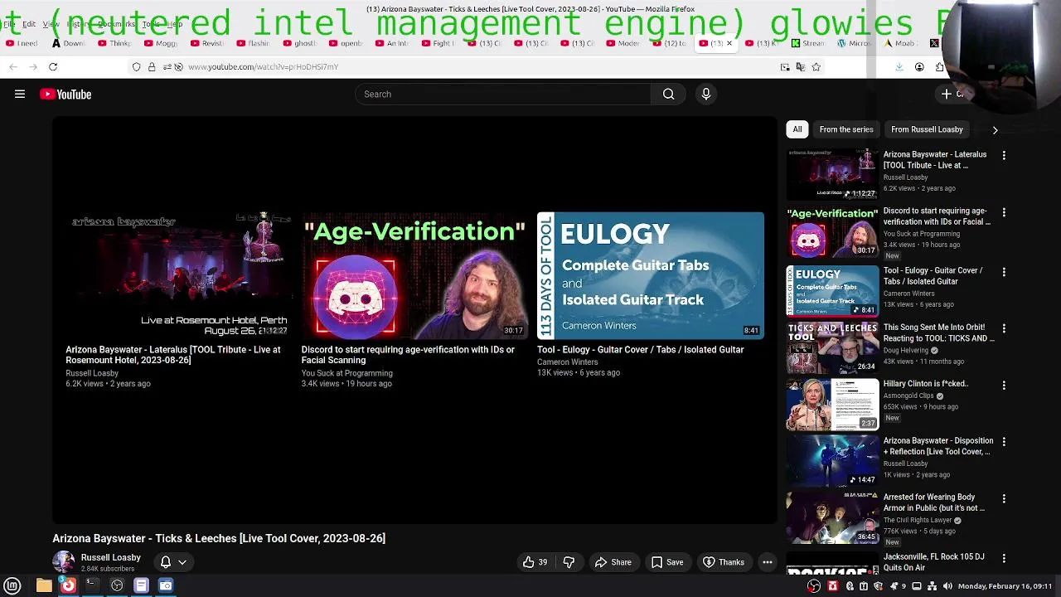This screenshot has height=597, width=1061.
Task: Start voice search with microphone
Action: tap(706, 95)
